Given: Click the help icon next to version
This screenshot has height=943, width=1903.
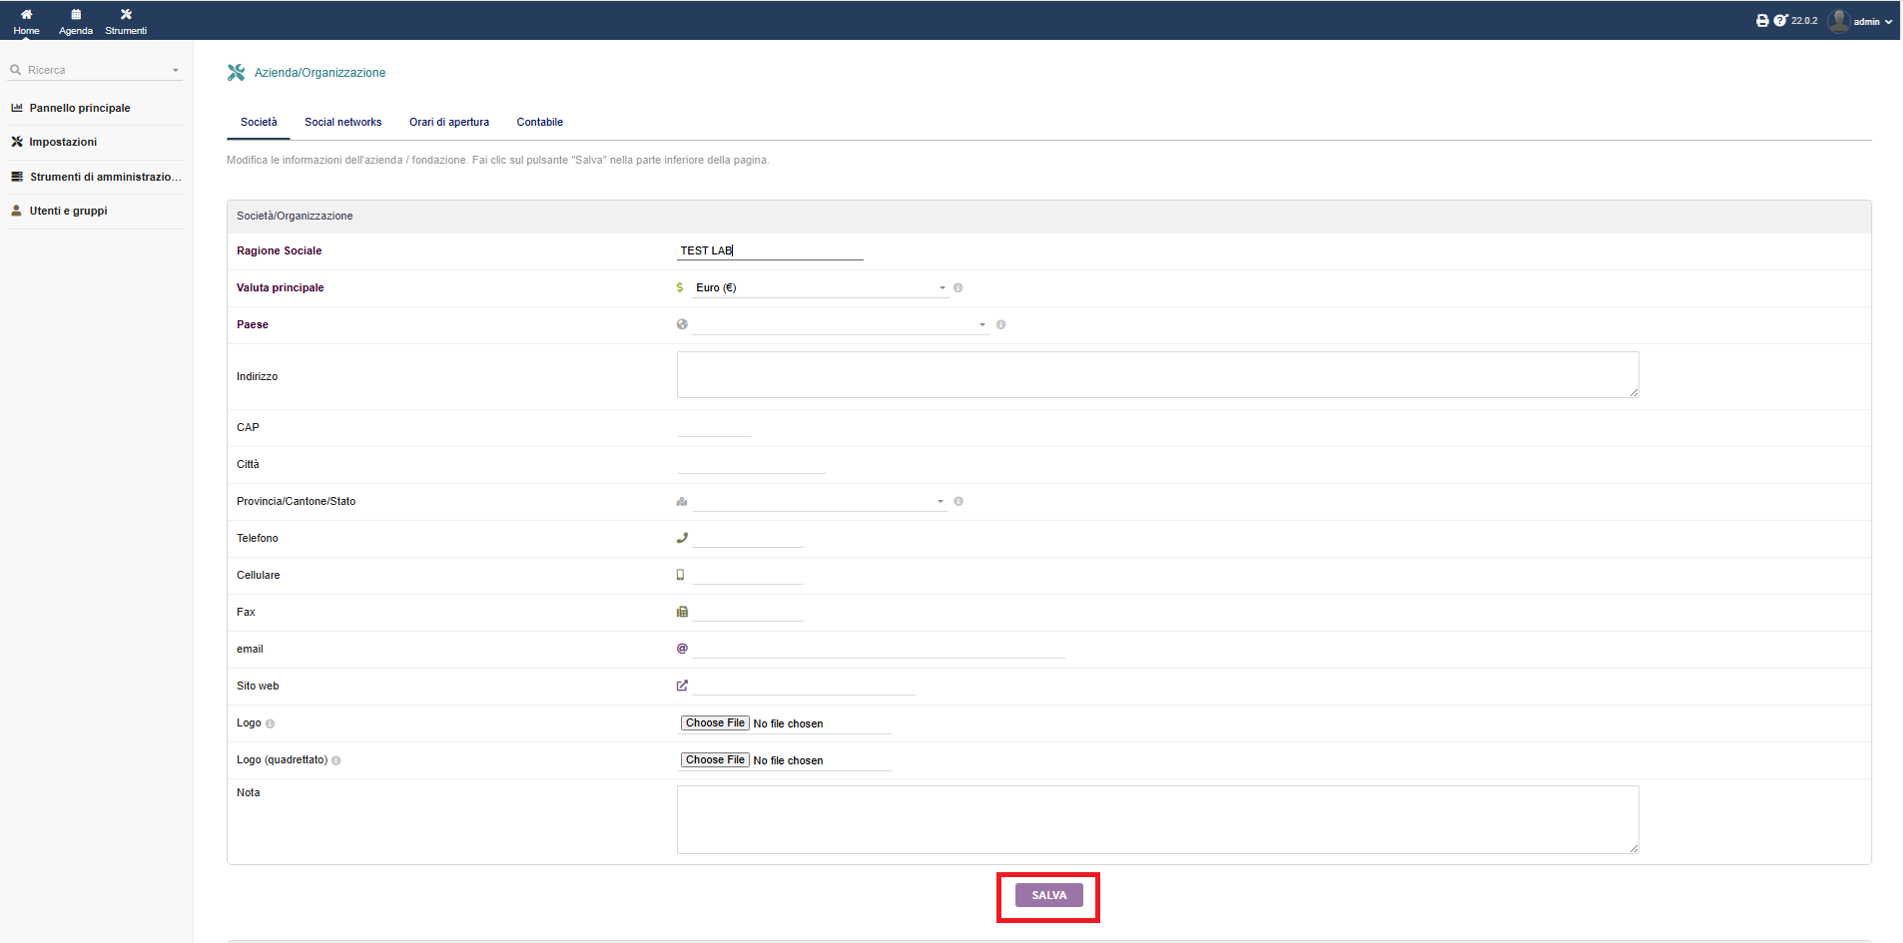Looking at the screenshot, I should (x=1780, y=21).
